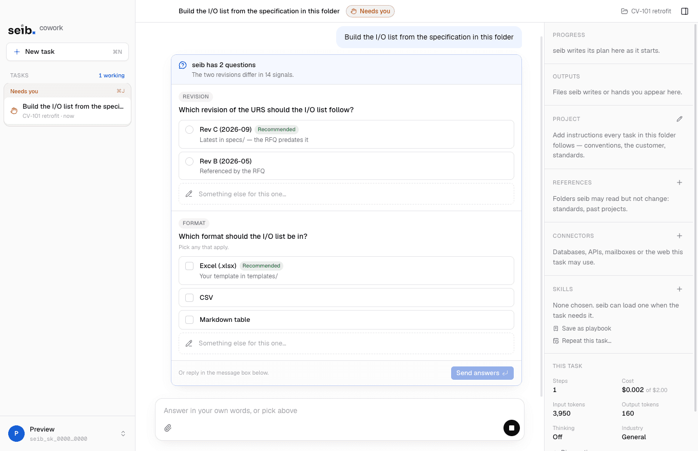Click the '3,950' input tokens value
The width and height of the screenshot is (698, 451).
pyautogui.click(x=561, y=414)
